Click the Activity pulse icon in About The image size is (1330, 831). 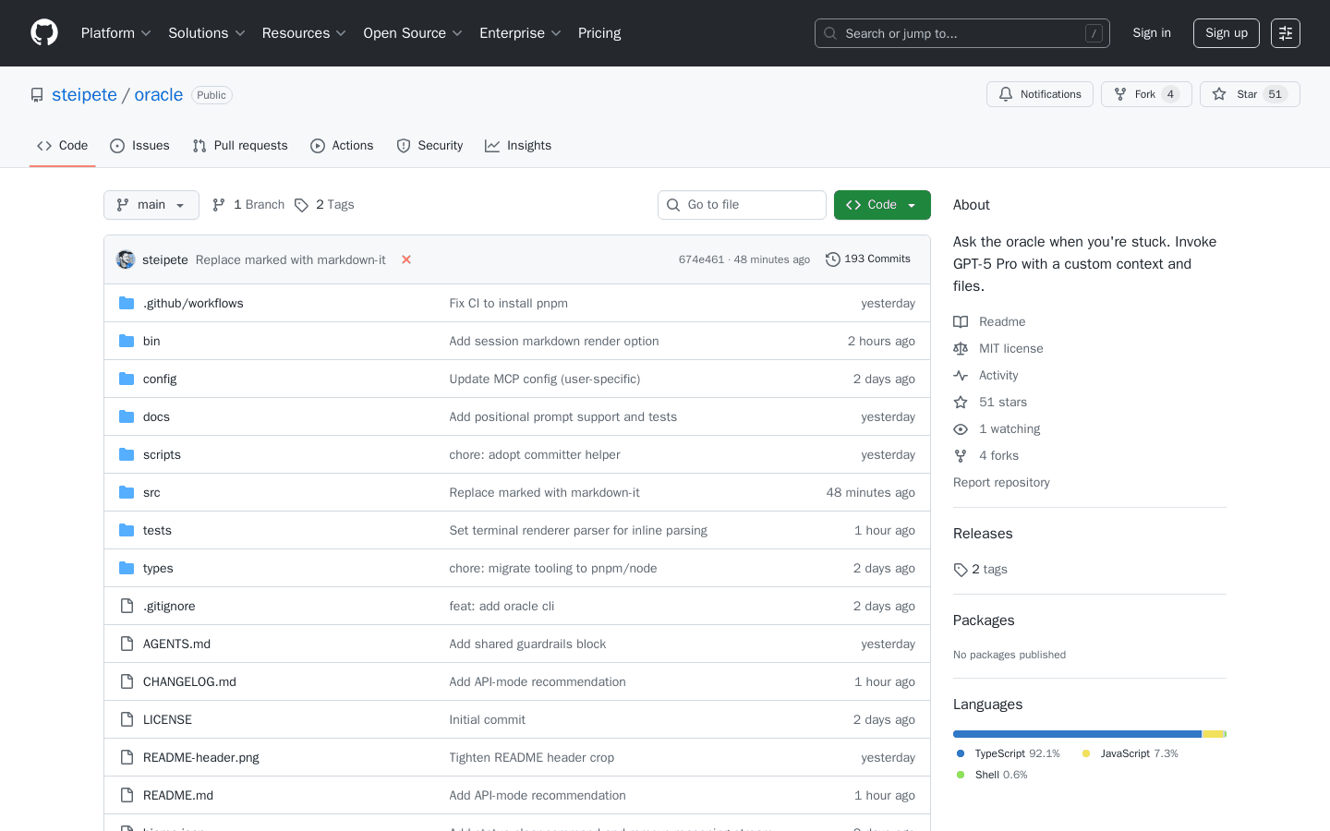click(x=961, y=375)
